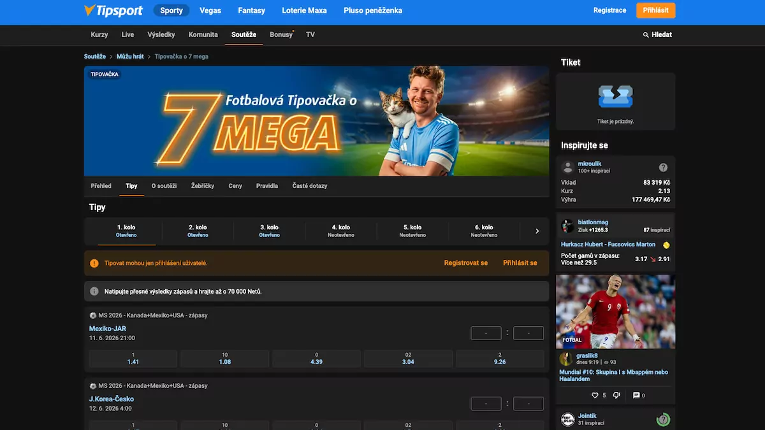Go to Soutěže breadcrumb
Image resolution: width=765 pixels, height=430 pixels.
point(95,57)
